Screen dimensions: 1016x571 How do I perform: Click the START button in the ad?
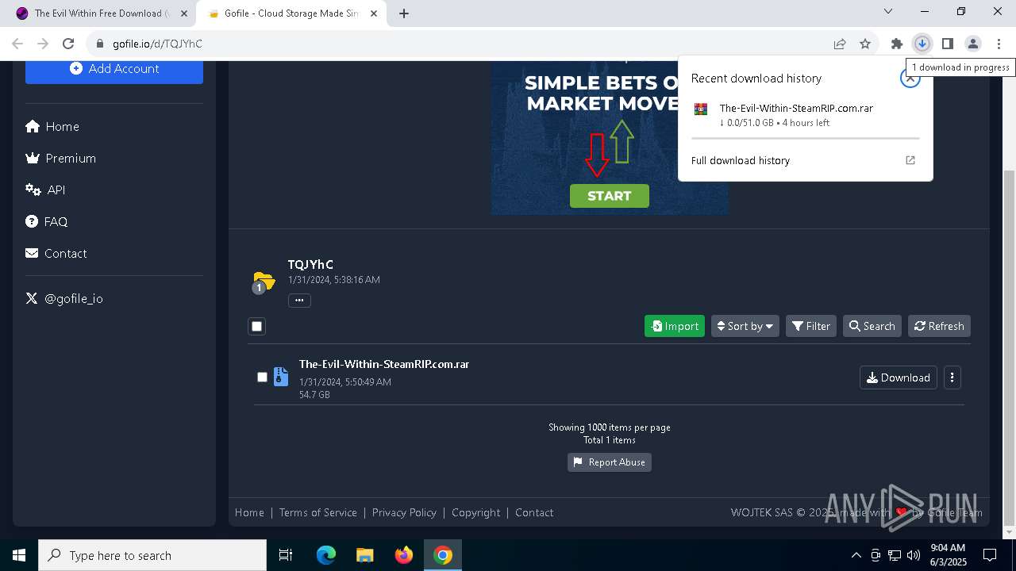tap(610, 196)
